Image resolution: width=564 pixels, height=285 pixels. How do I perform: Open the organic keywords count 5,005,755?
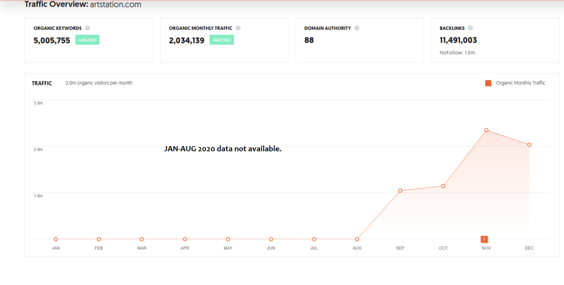[52, 40]
